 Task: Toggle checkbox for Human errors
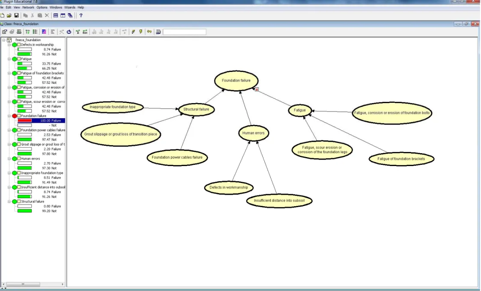click(x=19, y=158)
